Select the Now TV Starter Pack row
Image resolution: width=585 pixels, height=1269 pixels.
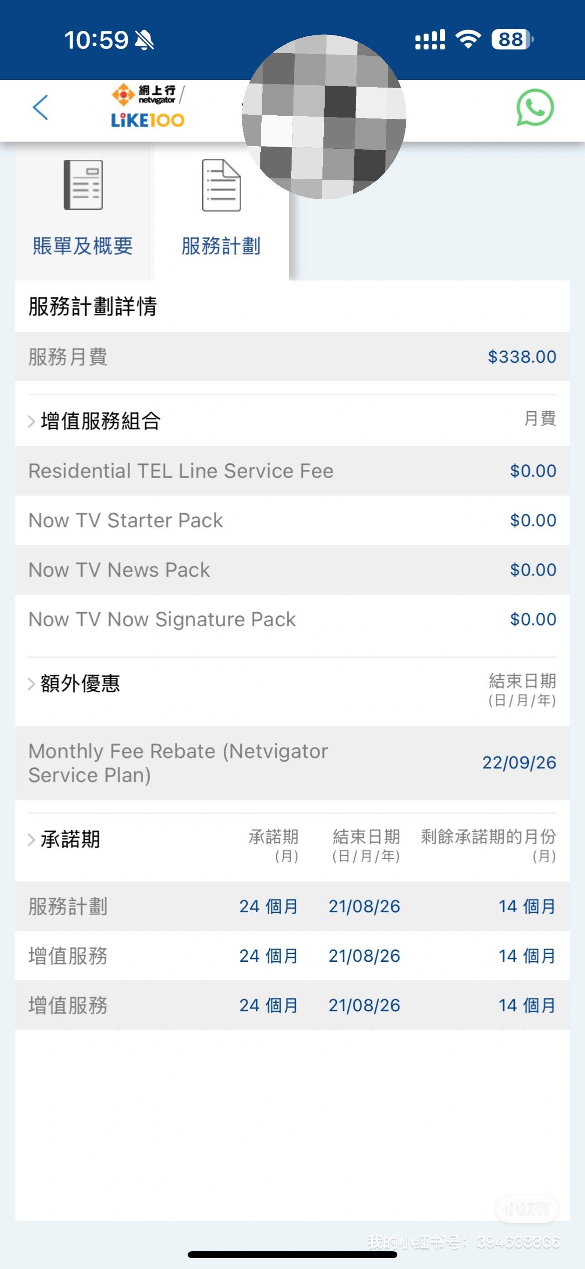[x=292, y=520]
